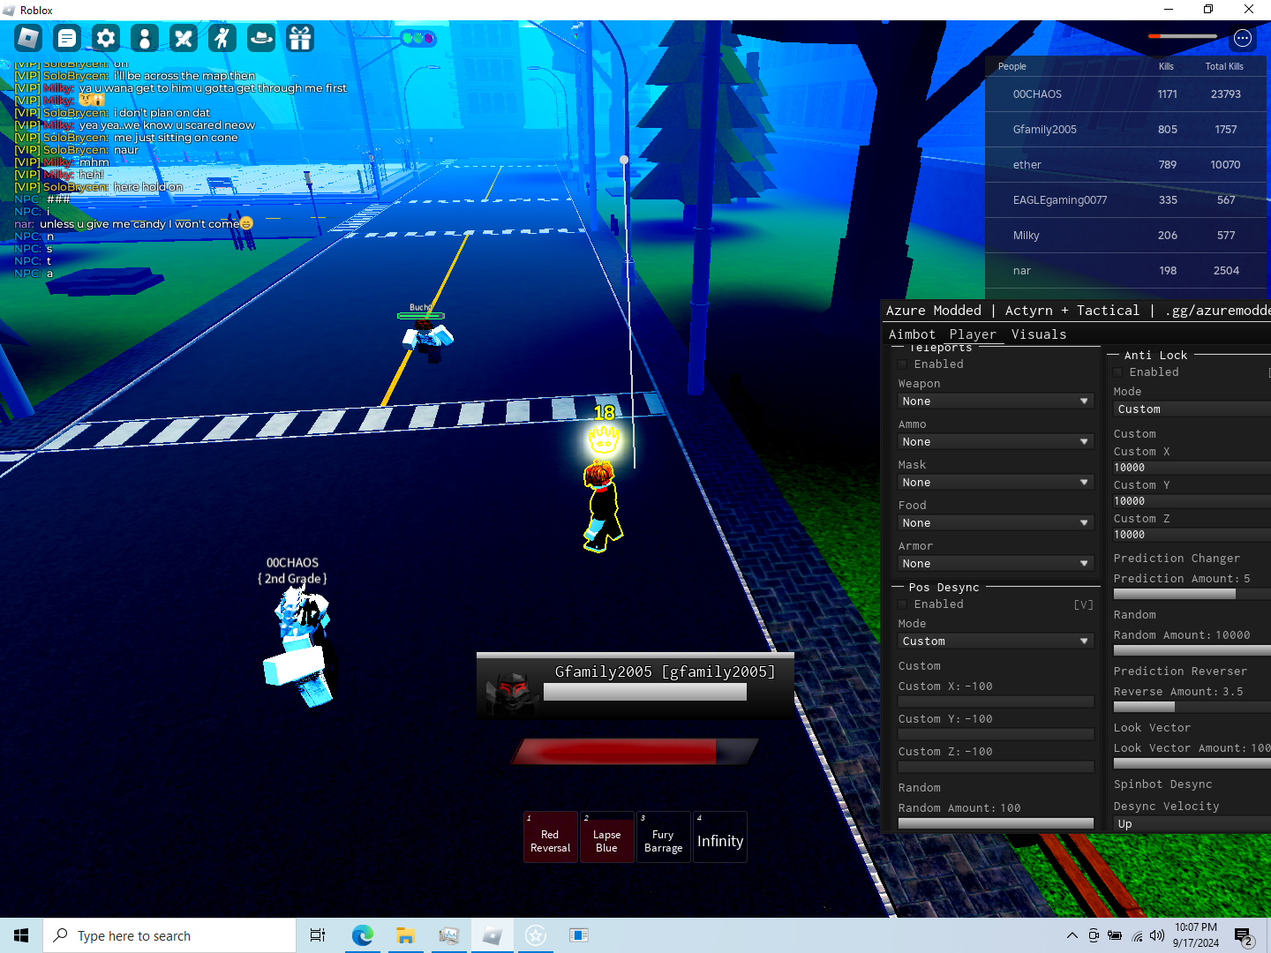Viewport: 1271px width, 953px height.
Task: Switch to the Visuals tab
Action: tap(1039, 334)
